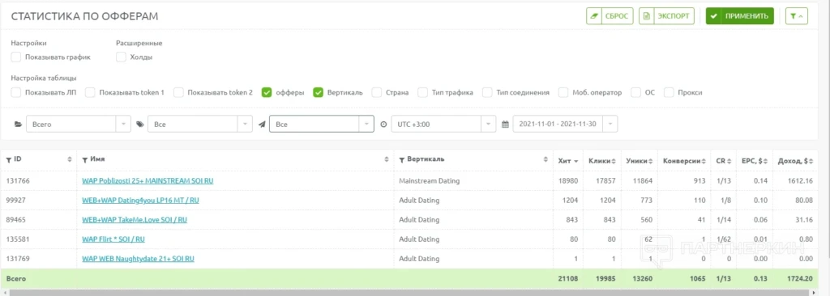
Task: Open the WEB+WAP TakeMe.Love SOI / RU offer
Action: [135, 220]
